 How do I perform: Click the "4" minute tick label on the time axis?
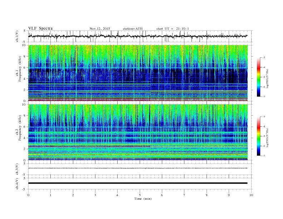(117, 195)
